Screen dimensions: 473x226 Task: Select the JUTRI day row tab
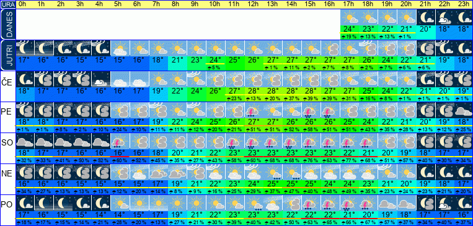[x=8, y=55]
